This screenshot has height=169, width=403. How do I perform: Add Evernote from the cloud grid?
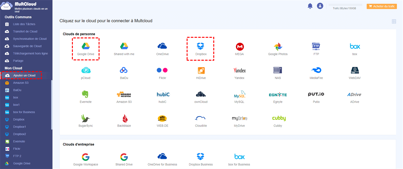click(x=86, y=94)
